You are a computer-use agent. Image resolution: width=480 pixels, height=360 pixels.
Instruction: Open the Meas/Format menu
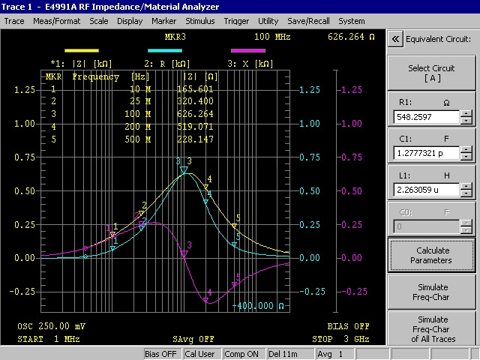(57, 21)
